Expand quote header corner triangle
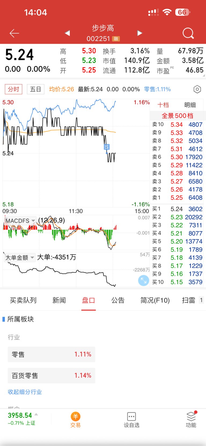This screenshot has width=206, height=446. pyautogui.click(x=204, y=76)
